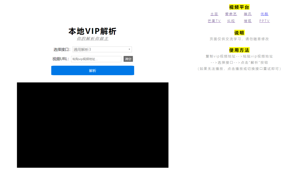Open the 选择接口 parser dropdown

(x=102, y=49)
